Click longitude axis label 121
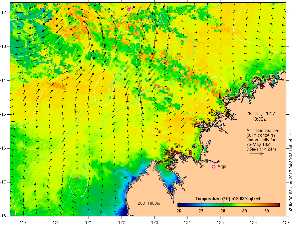This screenshot has width=293, height=226. tap(89, 222)
